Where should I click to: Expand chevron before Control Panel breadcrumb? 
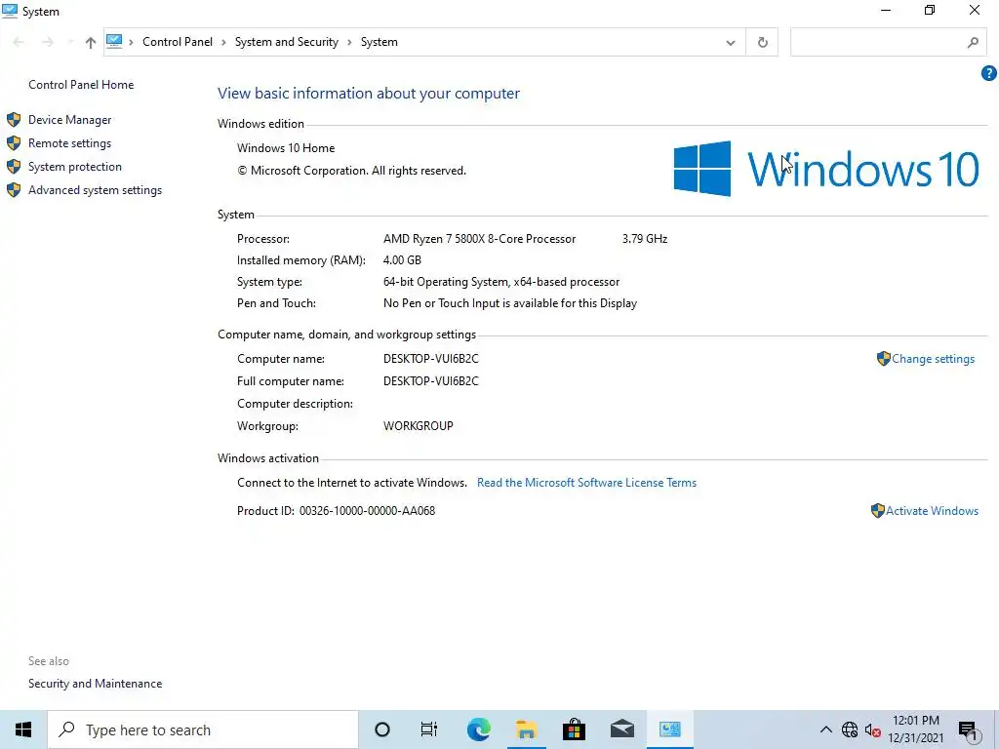pyautogui.click(x=132, y=42)
